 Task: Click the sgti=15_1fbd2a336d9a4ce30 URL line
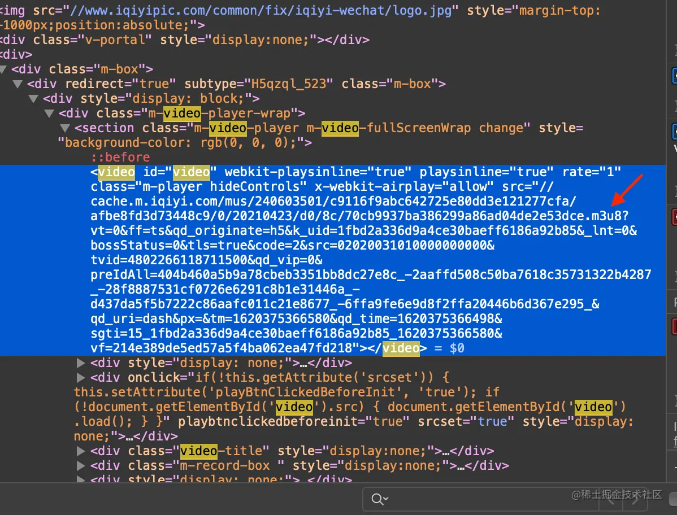pos(297,333)
